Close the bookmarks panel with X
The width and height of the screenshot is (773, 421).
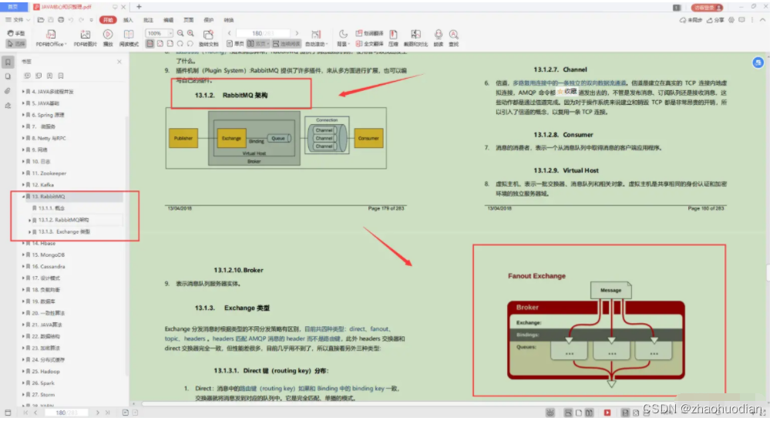(119, 62)
